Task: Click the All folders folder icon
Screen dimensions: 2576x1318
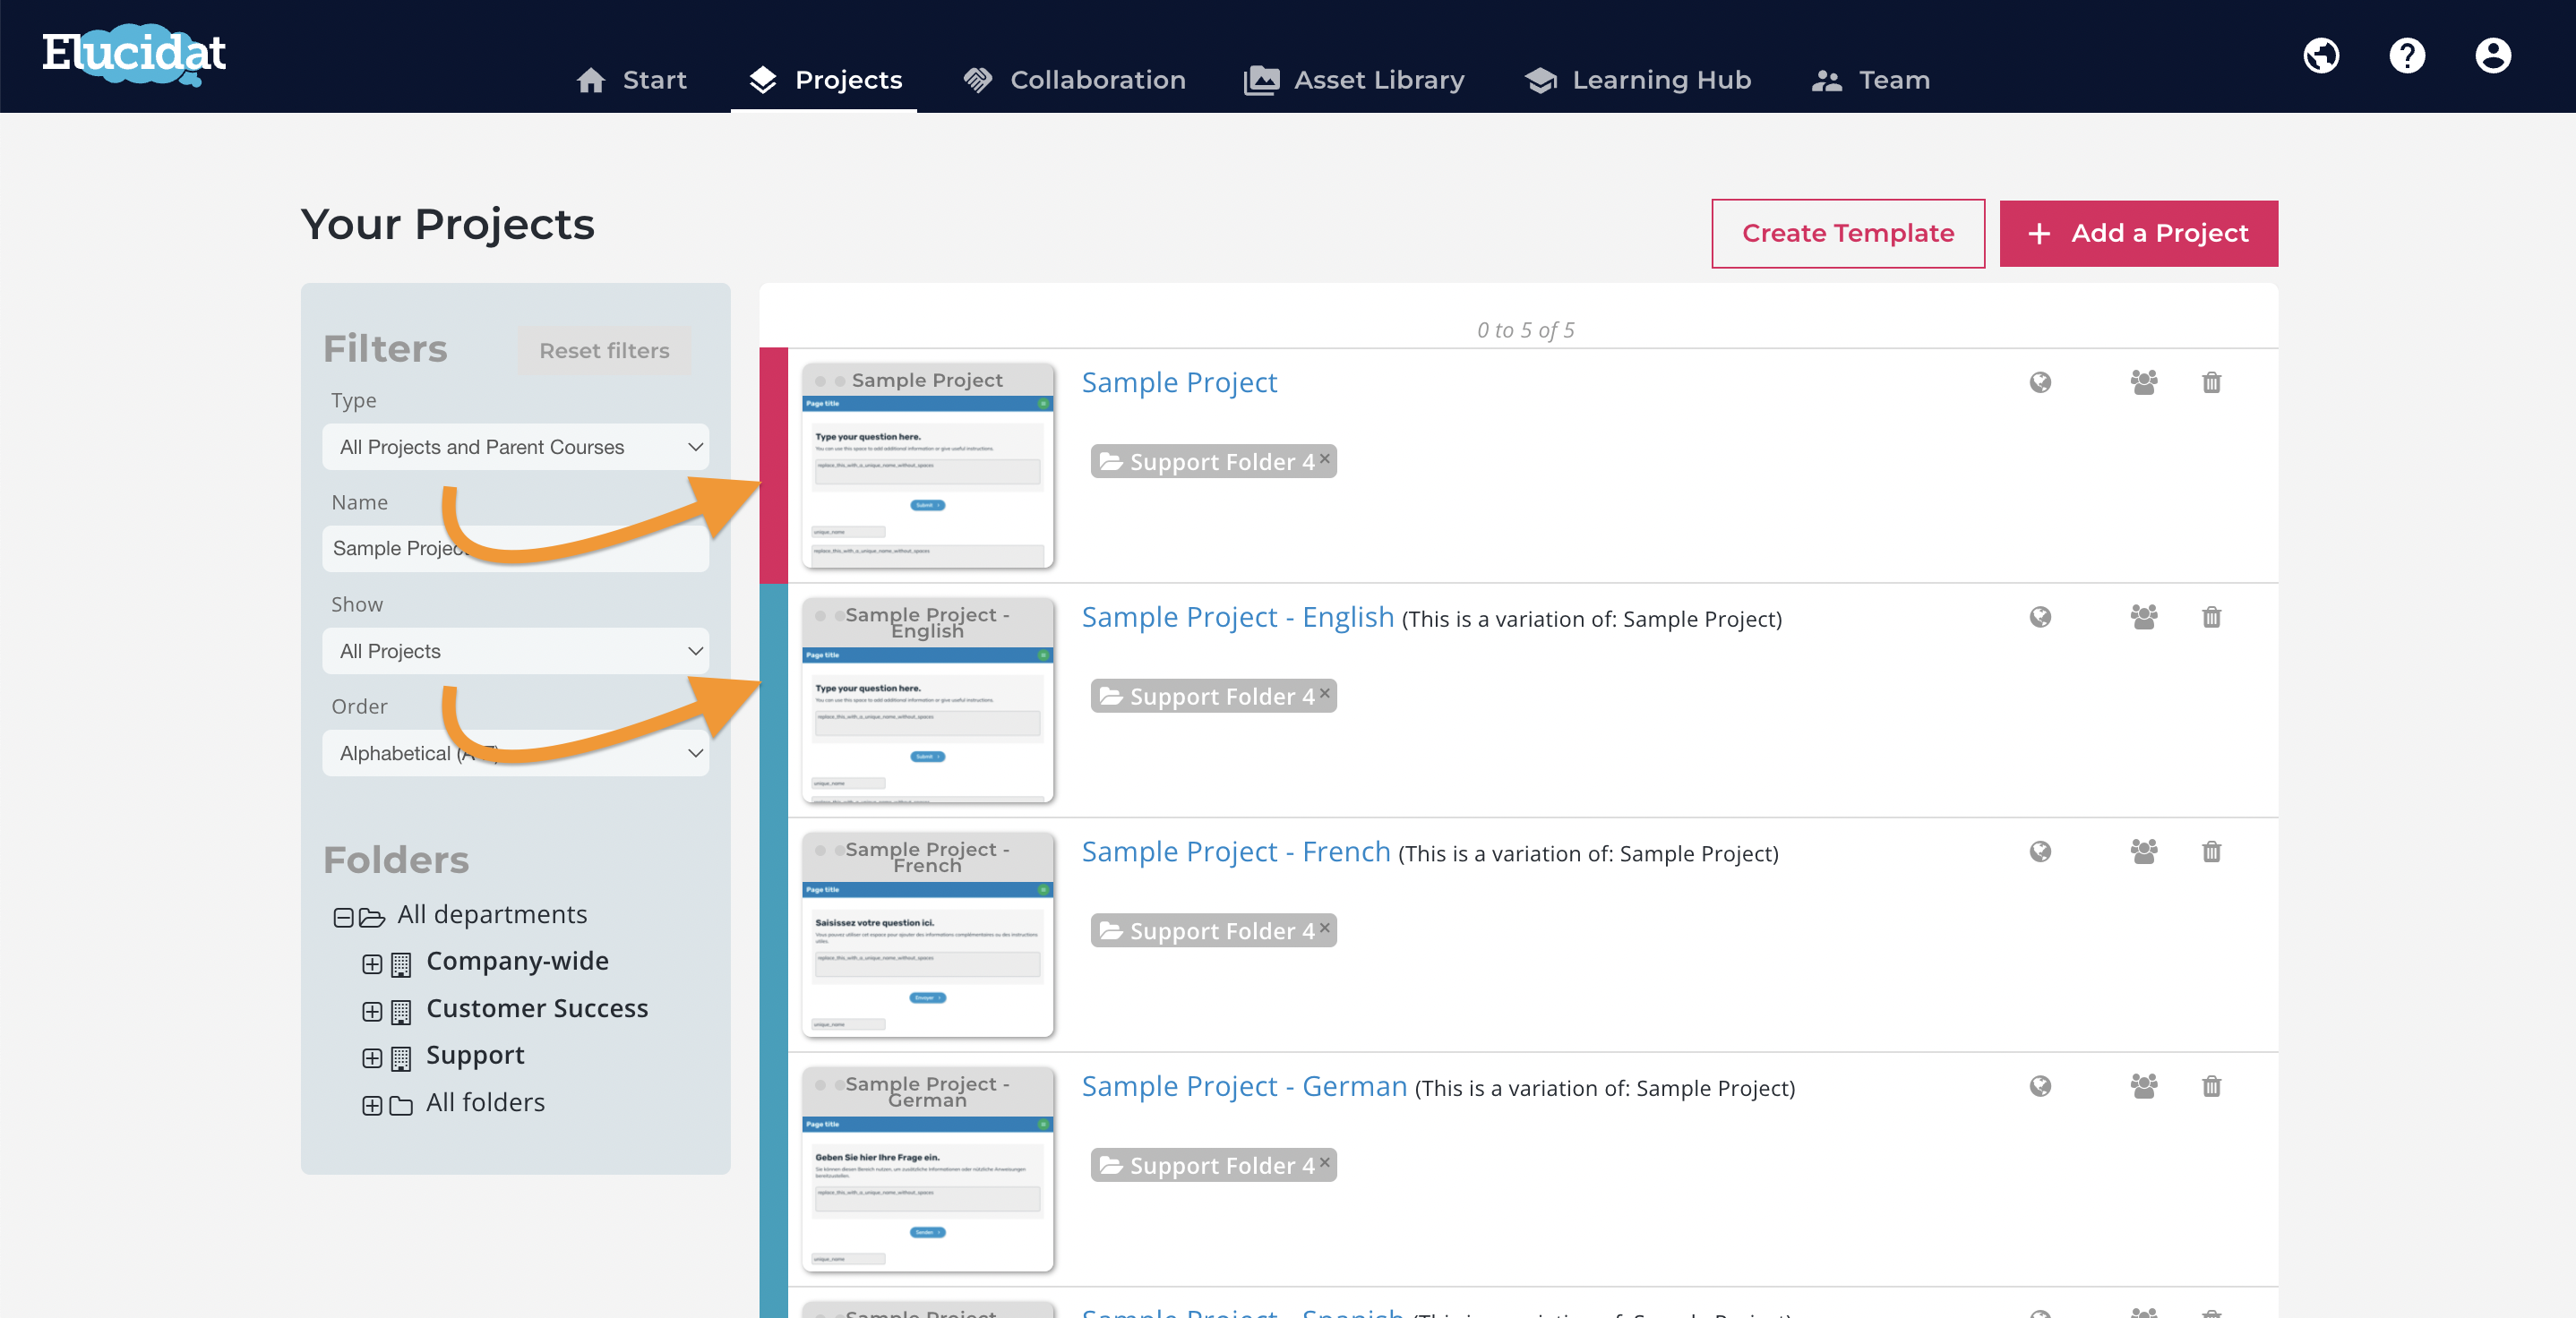Action: coord(401,1106)
